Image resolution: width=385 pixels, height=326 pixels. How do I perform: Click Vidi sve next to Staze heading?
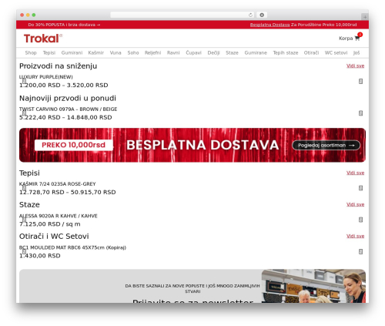[x=355, y=204]
